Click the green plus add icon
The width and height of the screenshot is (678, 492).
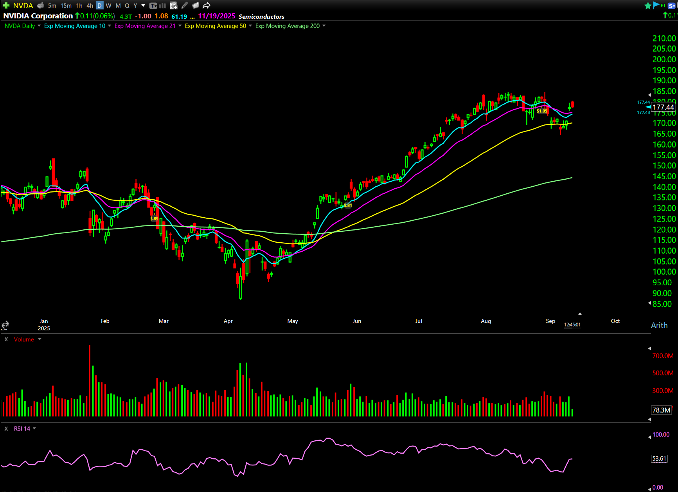point(6,5)
